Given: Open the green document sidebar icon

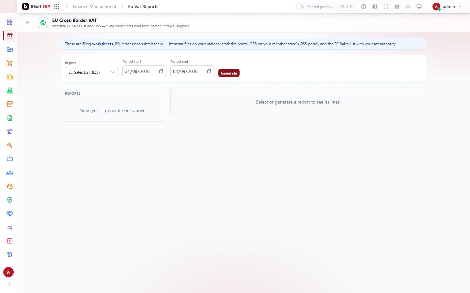Looking at the screenshot, I should pos(10,118).
